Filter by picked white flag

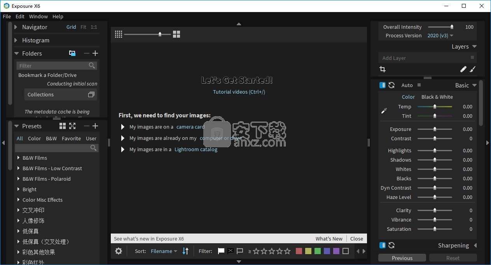(x=221, y=251)
